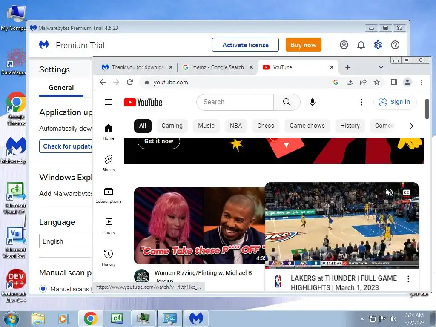Image resolution: width=436 pixels, height=327 pixels.
Task: Click YouTube Sign in button
Action: (395, 102)
